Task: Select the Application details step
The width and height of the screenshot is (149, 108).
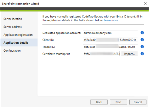Action: point(19,42)
